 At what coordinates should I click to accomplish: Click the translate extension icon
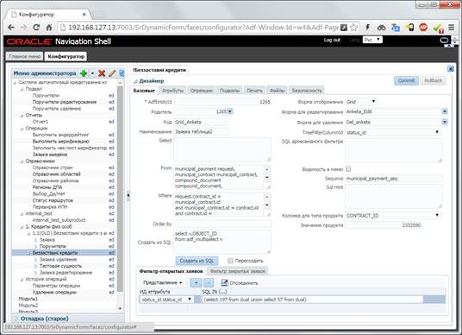[x=395, y=28]
